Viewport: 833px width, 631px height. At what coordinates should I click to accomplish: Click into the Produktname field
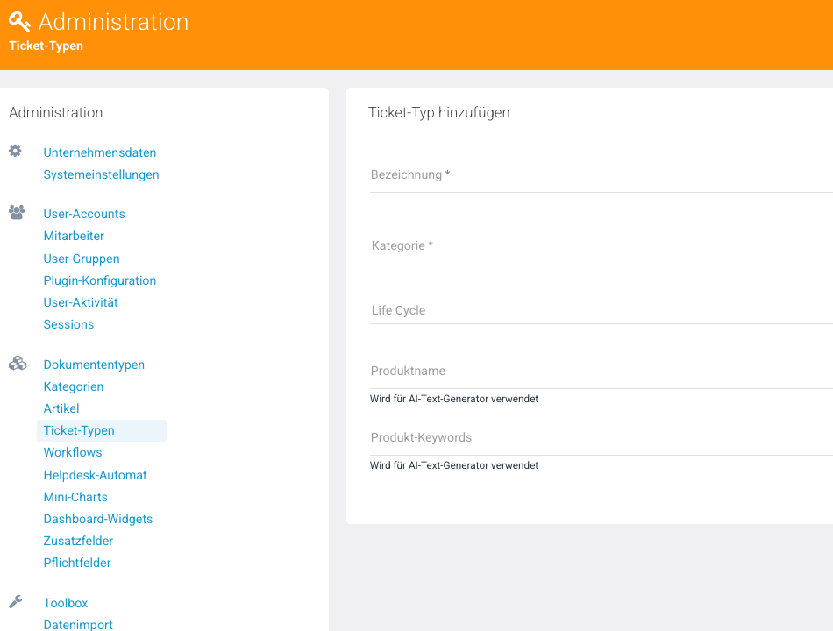602,372
